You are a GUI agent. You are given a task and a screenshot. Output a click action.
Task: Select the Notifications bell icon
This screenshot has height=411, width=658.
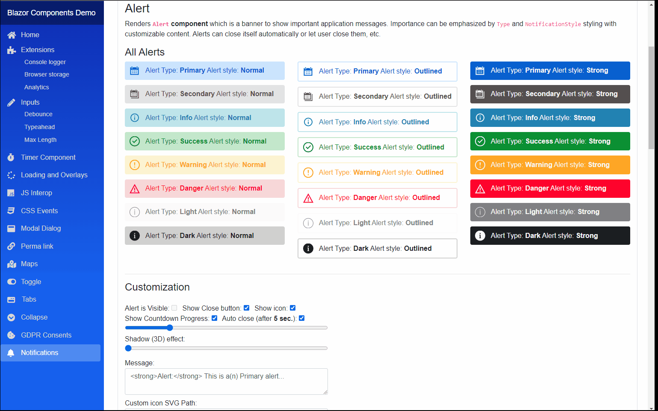click(11, 352)
